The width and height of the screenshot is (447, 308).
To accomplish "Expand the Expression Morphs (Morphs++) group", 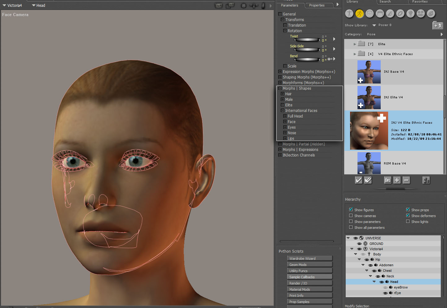I will click(280, 72).
